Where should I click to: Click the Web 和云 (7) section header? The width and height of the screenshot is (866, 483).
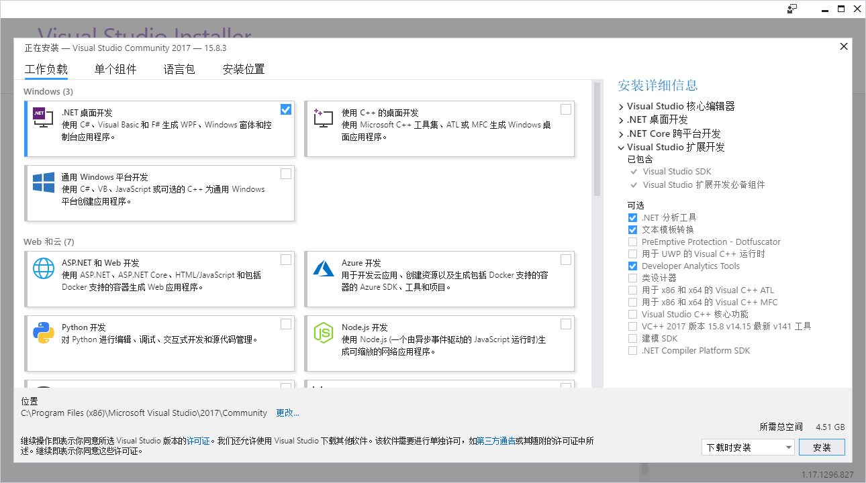(49, 241)
